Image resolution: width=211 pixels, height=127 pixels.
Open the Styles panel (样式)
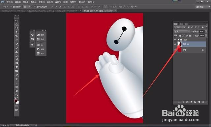pyautogui.click(x=41, y=53)
